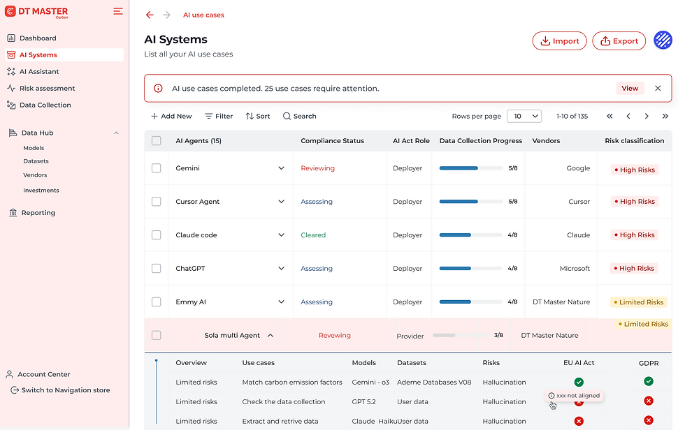
Task: Open the Filter options in the toolbar
Action: click(218, 116)
